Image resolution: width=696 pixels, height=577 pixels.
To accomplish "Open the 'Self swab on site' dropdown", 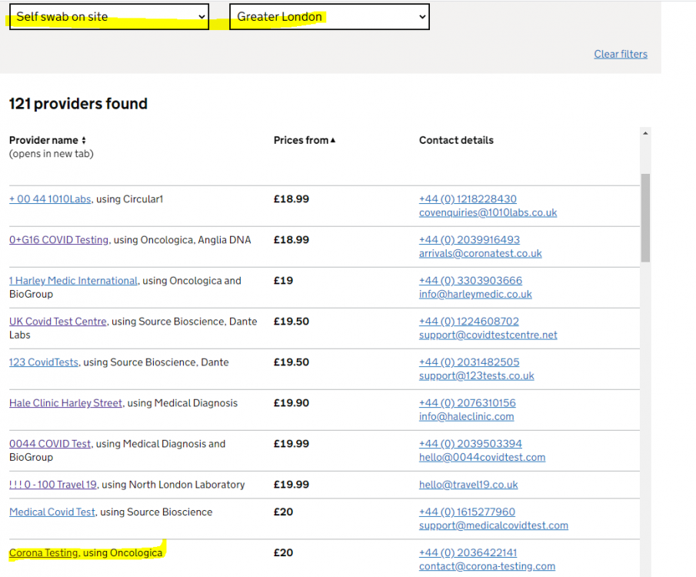I will tap(109, 17).
